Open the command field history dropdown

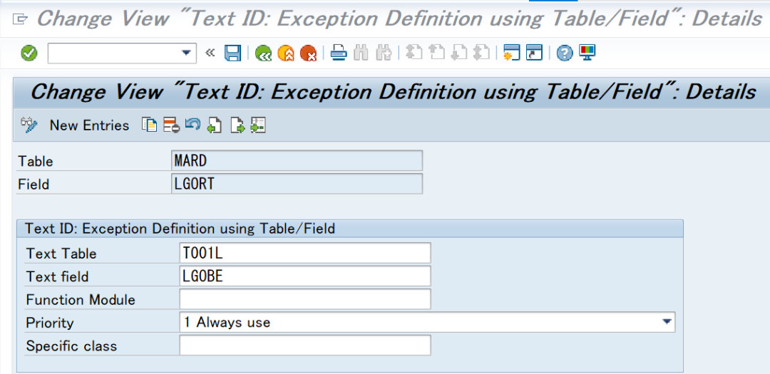[x=186, y=53]
